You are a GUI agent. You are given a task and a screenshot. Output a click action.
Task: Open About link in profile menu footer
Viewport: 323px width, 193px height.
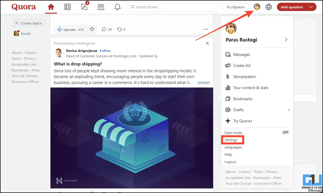point(231,172)
